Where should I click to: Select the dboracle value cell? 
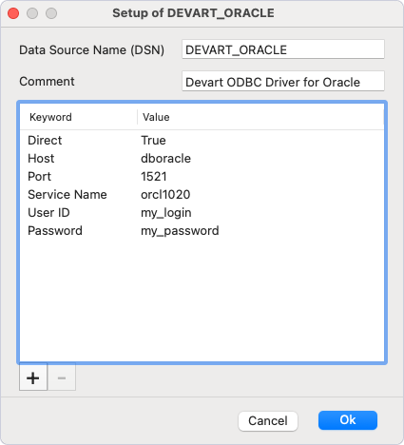165,159
